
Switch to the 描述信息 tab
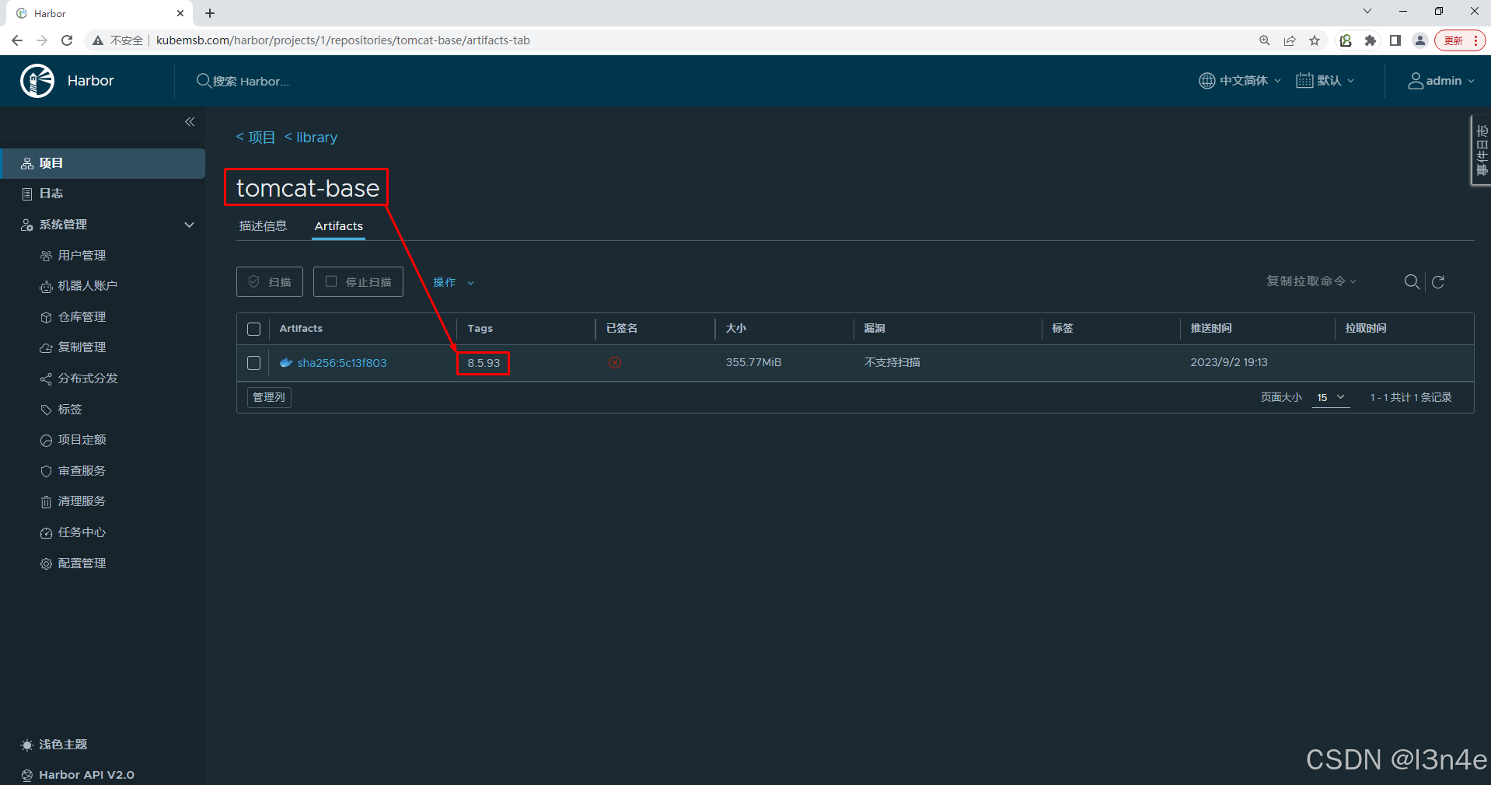click(264, 225)
